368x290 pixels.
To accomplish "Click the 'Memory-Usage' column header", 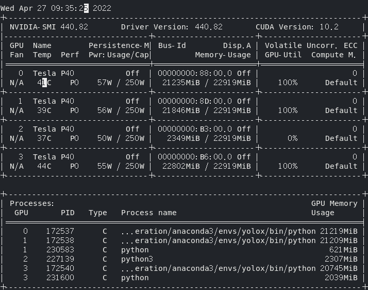I will point(223,55).
